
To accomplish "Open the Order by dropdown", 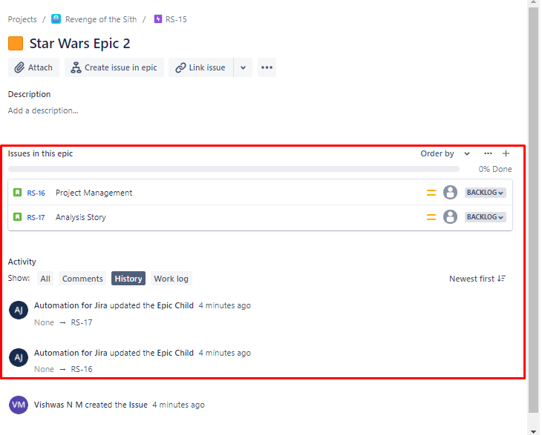I will coord(445,153).
